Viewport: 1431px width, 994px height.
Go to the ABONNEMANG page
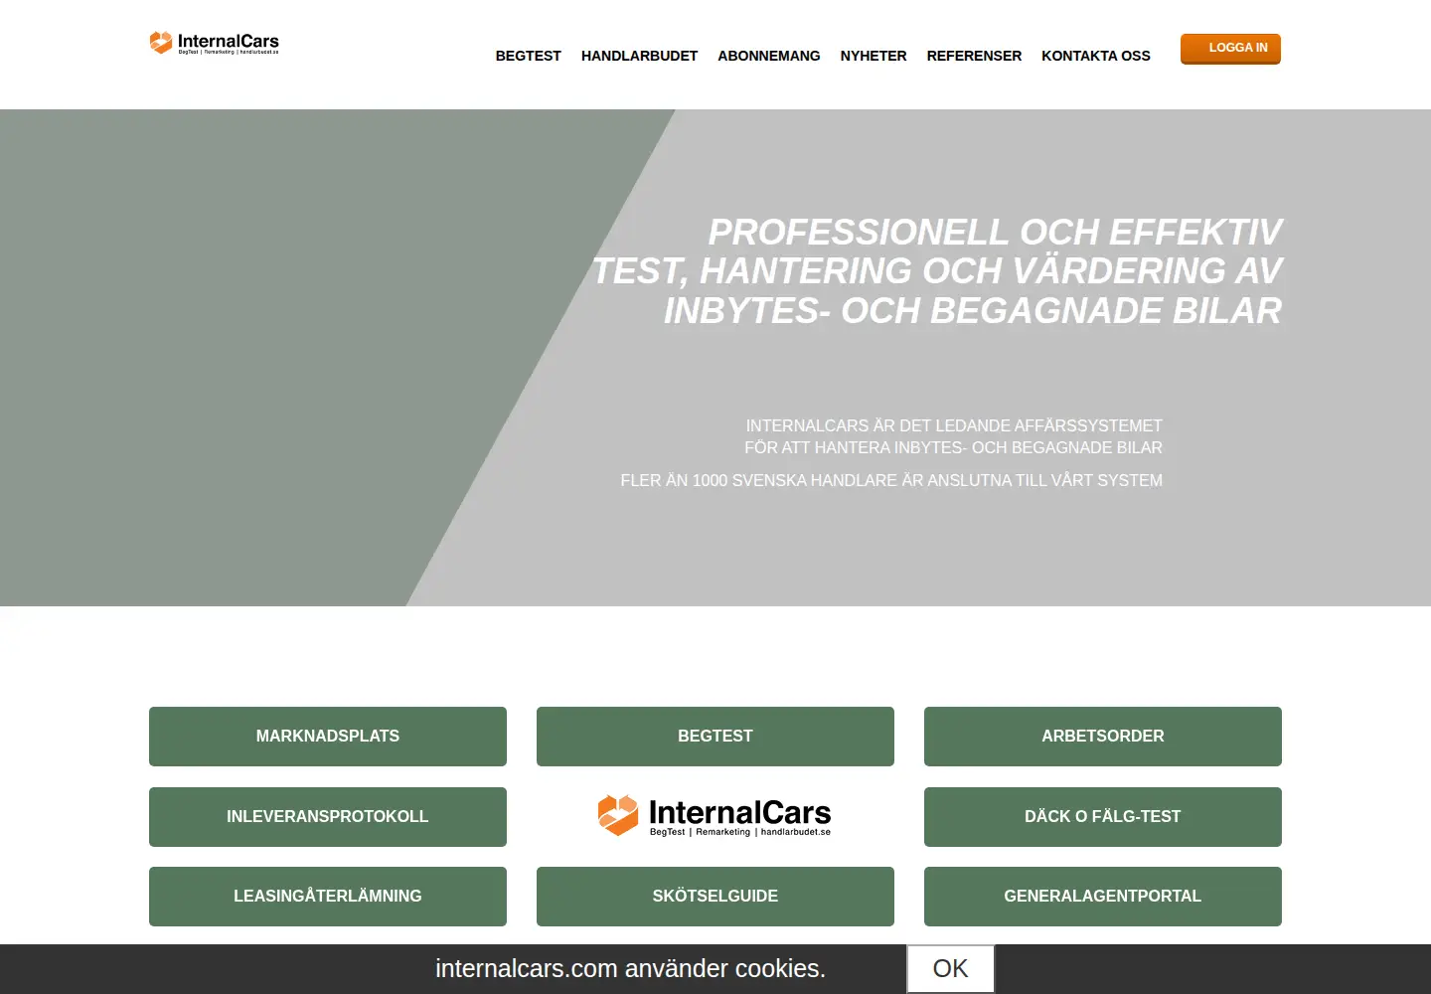[768, 56]
